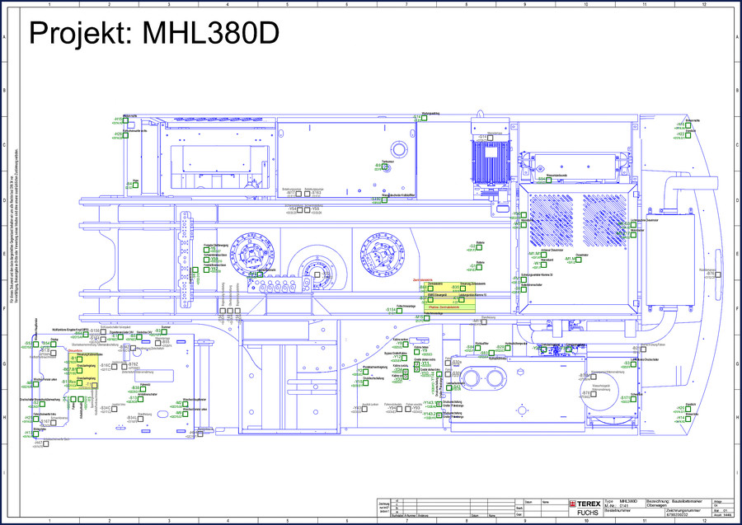Click the -S154 marker box
The width and height of the screenshot is (742, 525).
tap(399, 310)
